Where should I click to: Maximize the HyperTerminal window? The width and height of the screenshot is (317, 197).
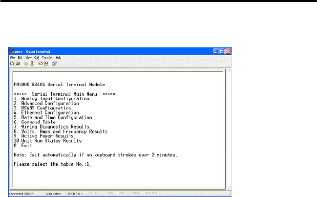222,51
